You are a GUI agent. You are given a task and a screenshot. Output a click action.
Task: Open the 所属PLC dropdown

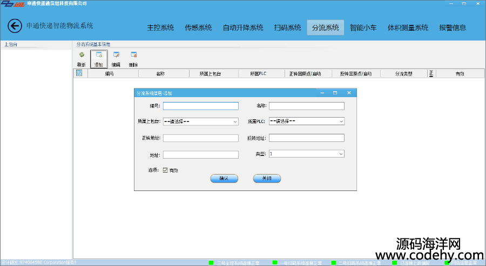341,122
